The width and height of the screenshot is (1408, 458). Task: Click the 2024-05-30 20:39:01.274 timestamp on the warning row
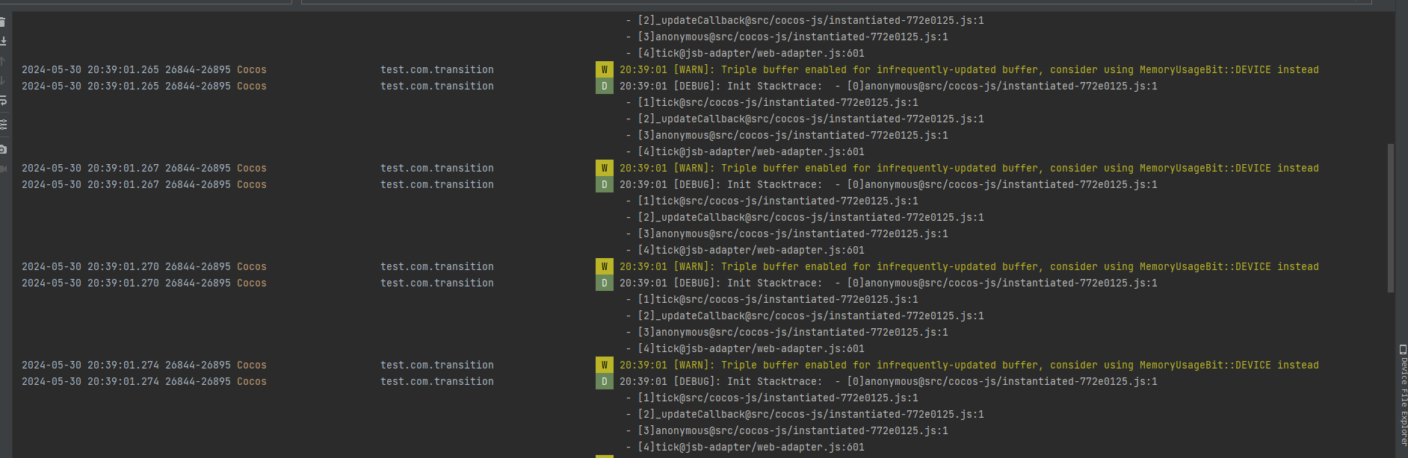(90, 365)
